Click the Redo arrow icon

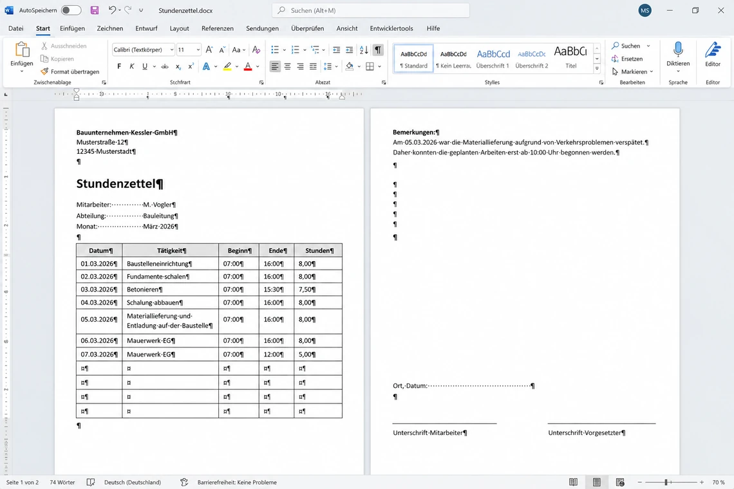click(x=127, y=10)
